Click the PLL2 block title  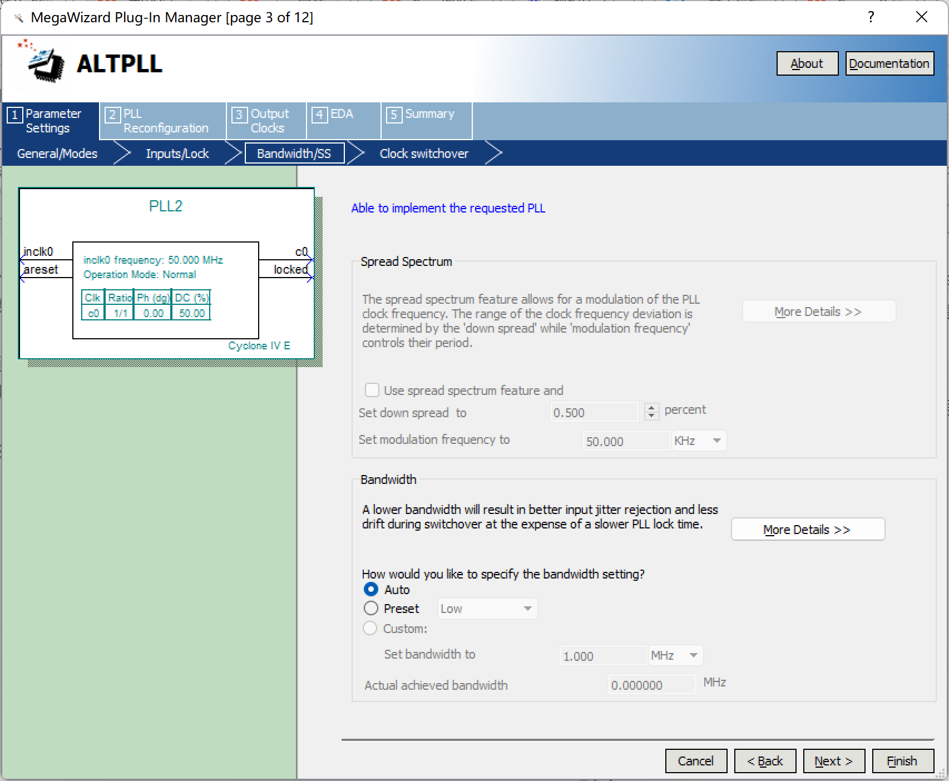point(166,206)
